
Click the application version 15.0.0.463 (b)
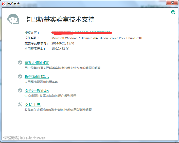[x=60, y=49]
